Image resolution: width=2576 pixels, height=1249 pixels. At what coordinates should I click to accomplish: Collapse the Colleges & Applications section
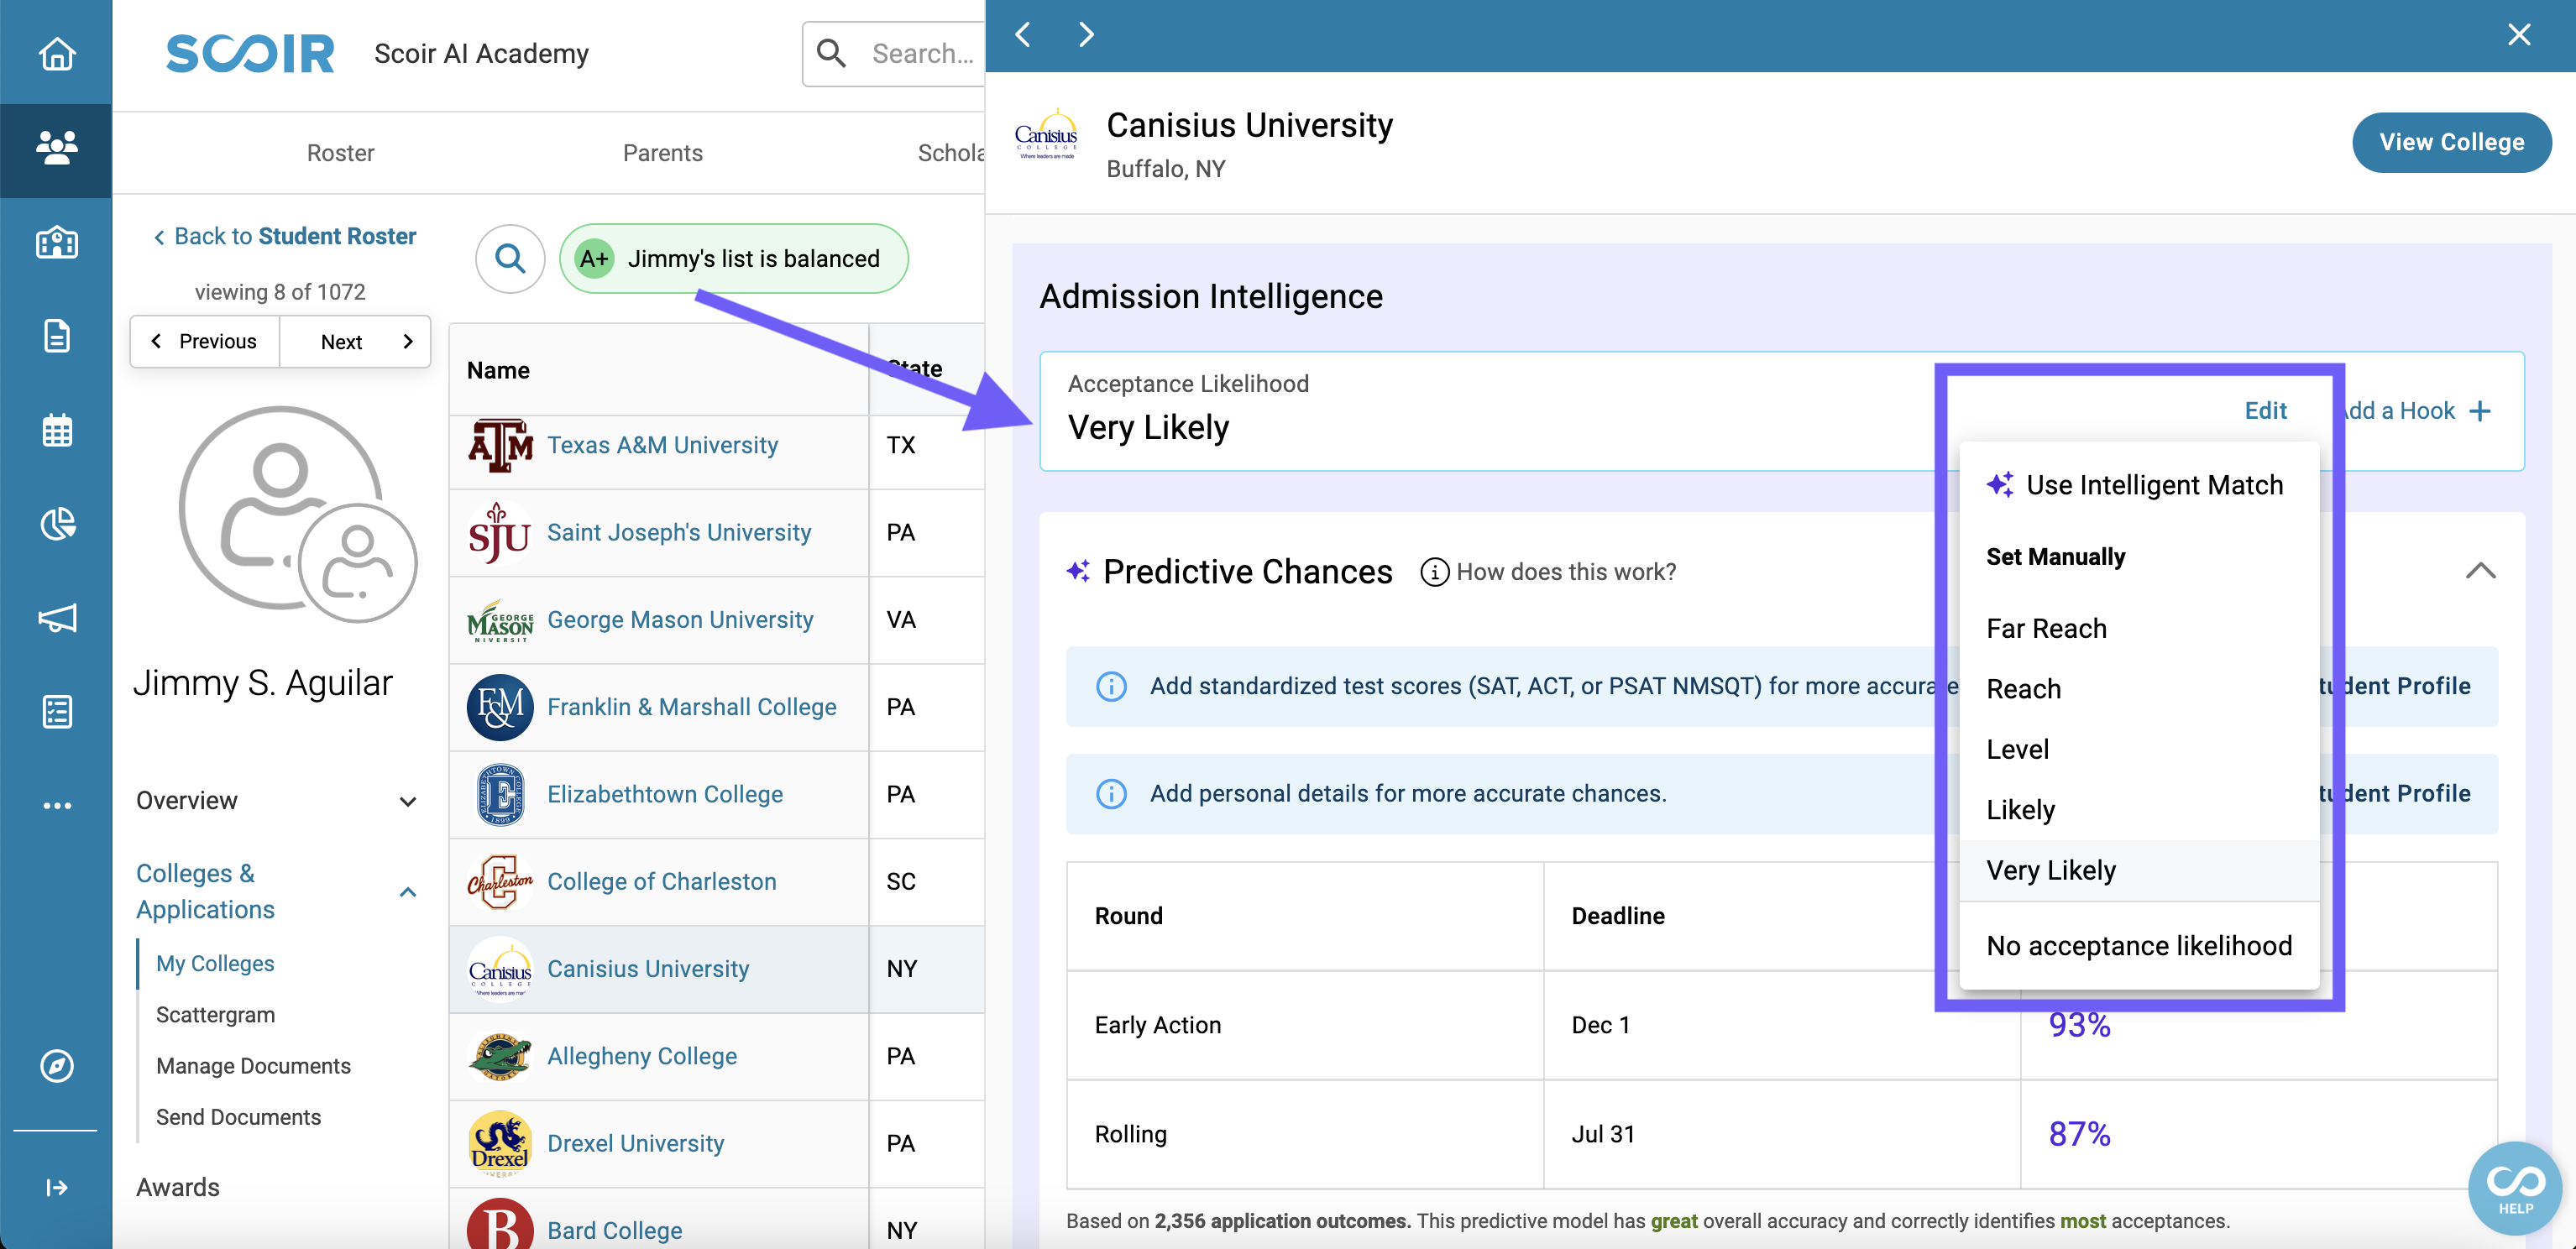407,891
